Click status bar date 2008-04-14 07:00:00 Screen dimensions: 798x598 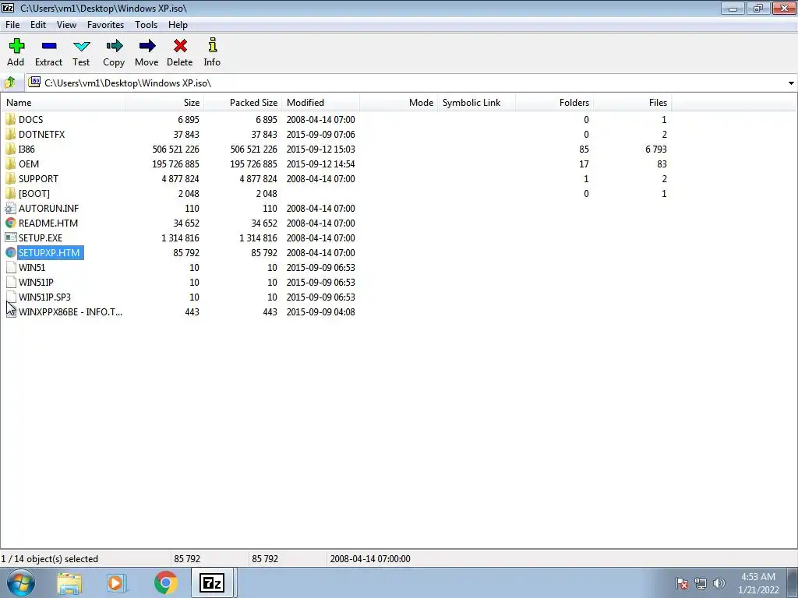[370, 558]
